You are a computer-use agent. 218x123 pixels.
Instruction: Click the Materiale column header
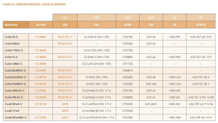point(16,25)
